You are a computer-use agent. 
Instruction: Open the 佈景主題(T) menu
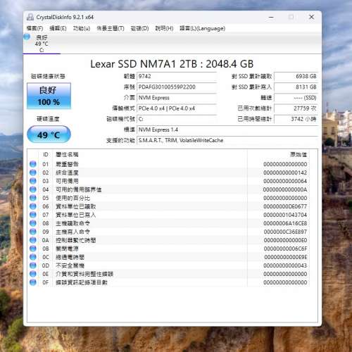(111, 28)
